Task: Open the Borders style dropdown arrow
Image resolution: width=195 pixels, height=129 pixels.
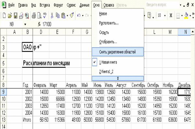Action: (182, 16)
